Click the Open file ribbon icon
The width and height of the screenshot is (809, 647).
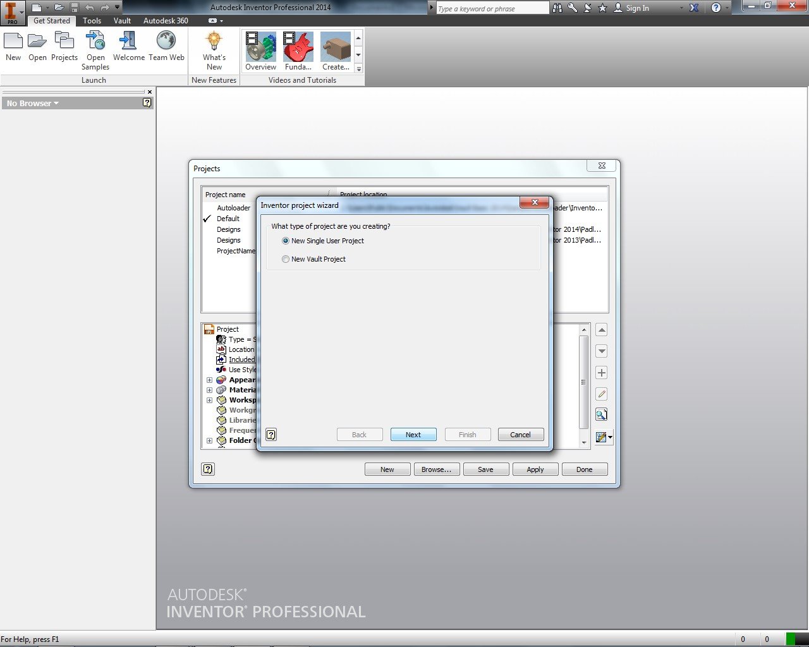point(37,47)
